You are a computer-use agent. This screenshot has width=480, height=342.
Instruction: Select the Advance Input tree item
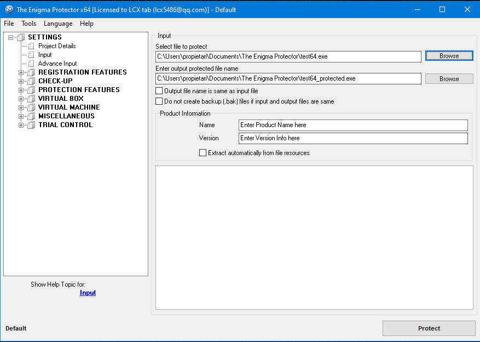click(x=57, y=64)
